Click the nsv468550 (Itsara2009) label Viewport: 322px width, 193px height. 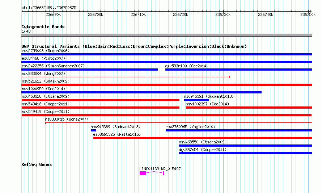(203, 142)
